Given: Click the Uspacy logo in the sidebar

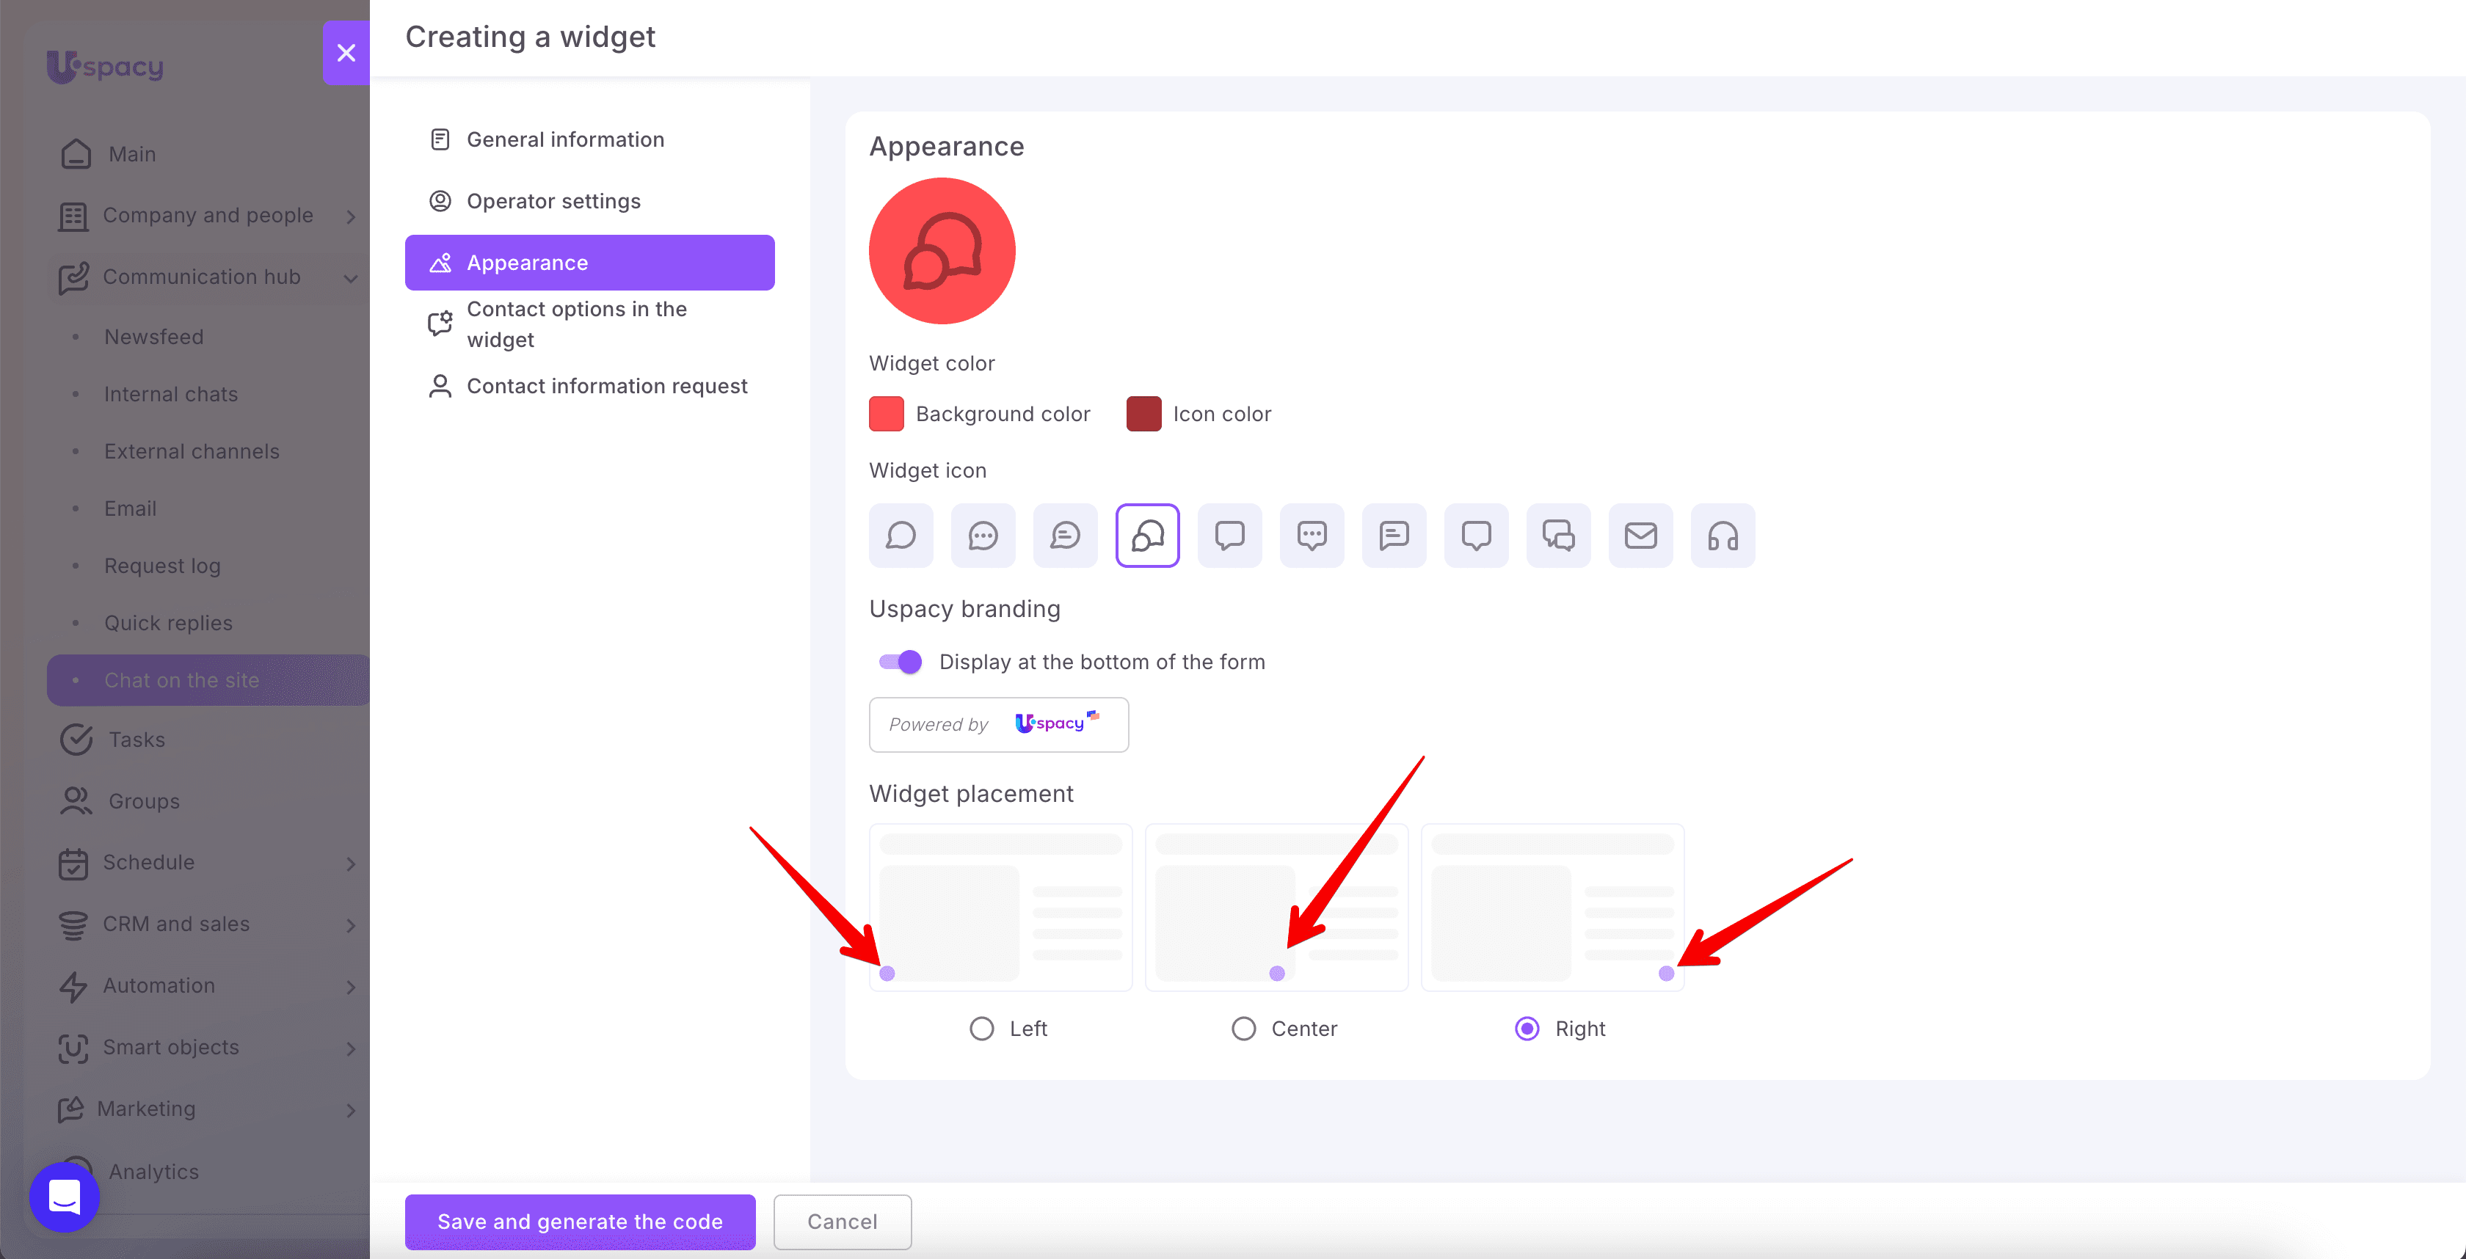Looking at the screenshot, I should pos(105,67).
